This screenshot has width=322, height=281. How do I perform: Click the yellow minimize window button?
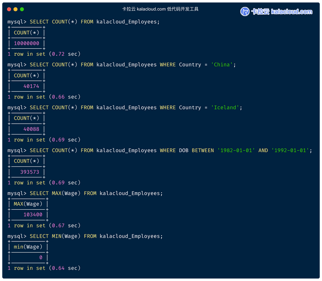(15, 9)
